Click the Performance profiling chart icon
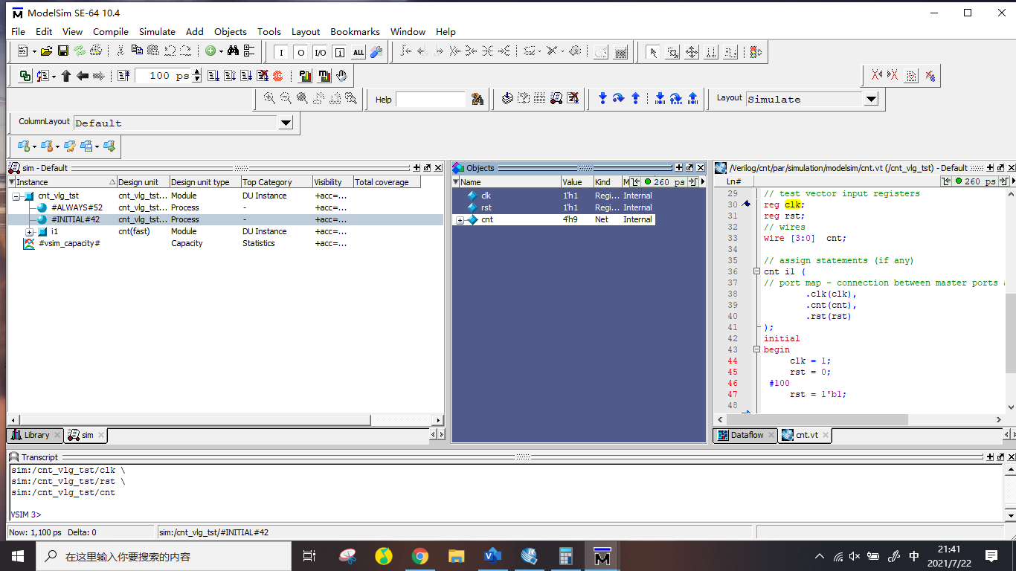The height and width of the screenshot is (571, 1016). 306,76
